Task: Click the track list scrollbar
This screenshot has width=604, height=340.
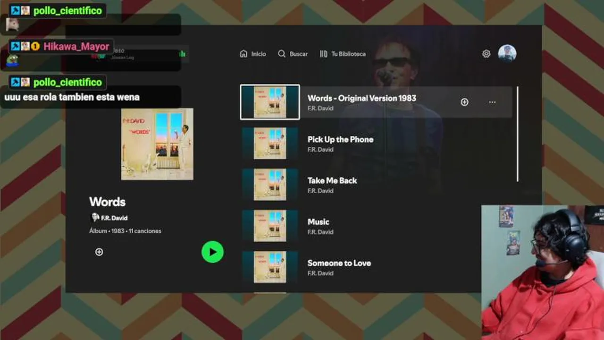Action: 518,134
